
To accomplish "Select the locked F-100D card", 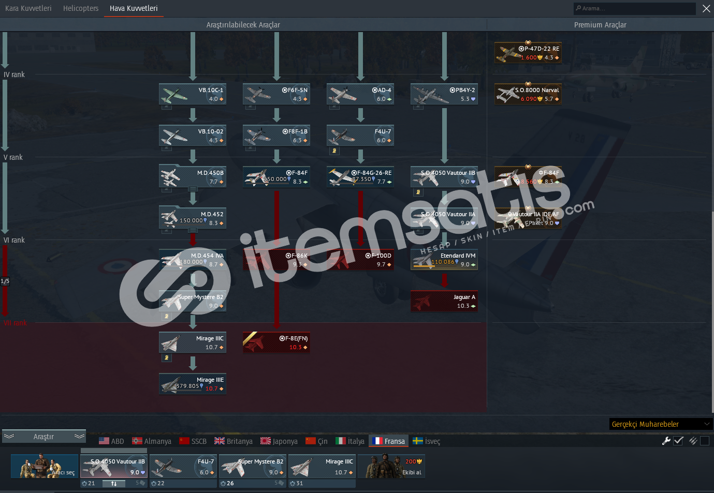I will [360, 260].
